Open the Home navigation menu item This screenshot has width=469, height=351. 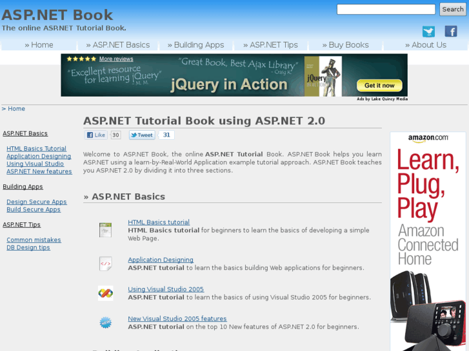(39, 45)
